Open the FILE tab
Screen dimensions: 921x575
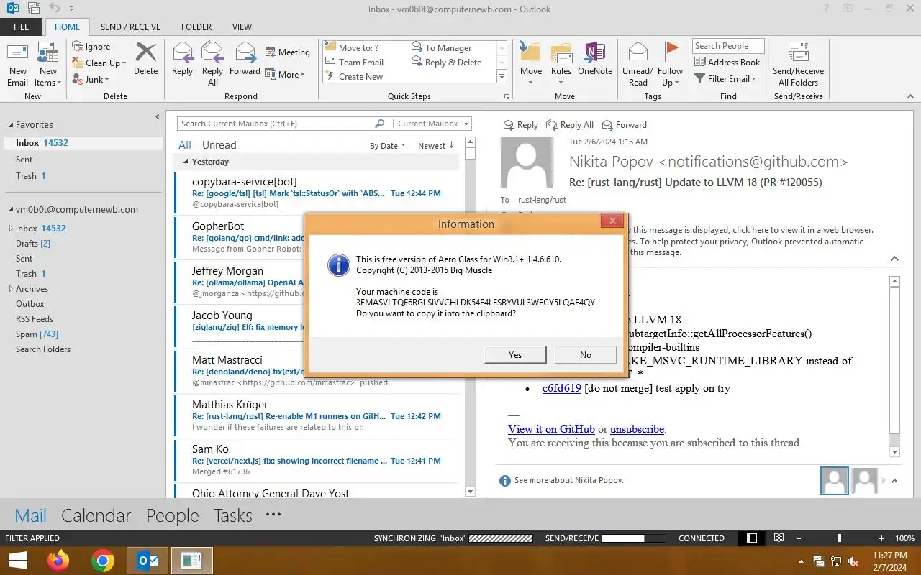click(x=22, y=27)
